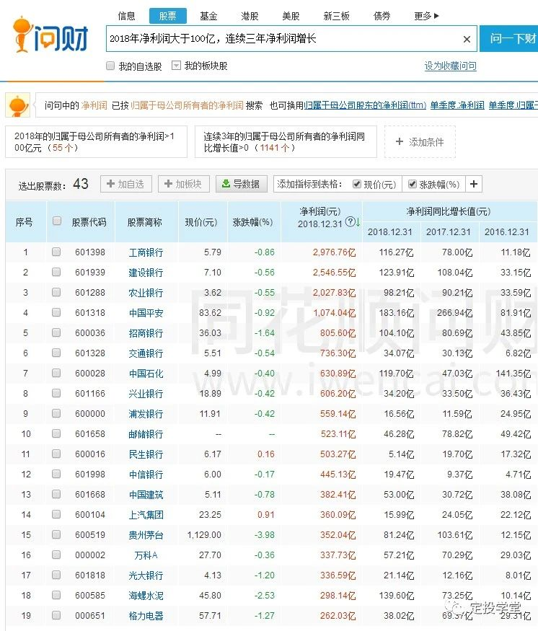Open the 我的板块股 dropdown
This screenshot has height=631, width=538.
point(176,66)
